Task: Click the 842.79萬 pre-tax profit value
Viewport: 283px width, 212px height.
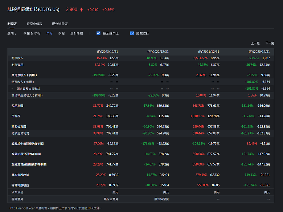Action: (112, 106)
